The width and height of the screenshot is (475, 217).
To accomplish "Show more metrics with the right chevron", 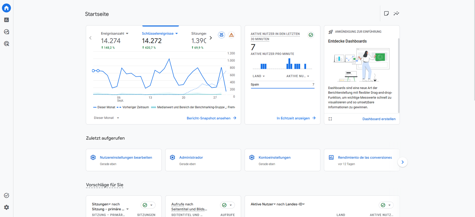I will [211, 38].
